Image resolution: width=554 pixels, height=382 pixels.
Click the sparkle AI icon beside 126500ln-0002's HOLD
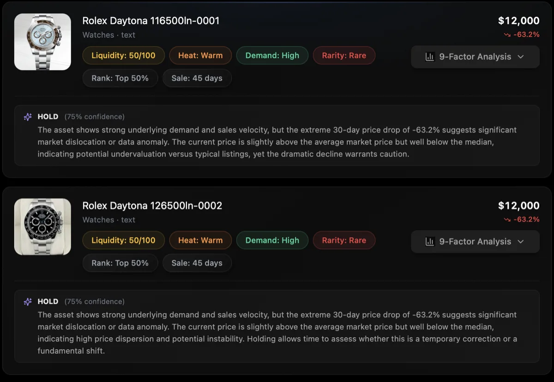pyautogui.click(x=28, y=302)
